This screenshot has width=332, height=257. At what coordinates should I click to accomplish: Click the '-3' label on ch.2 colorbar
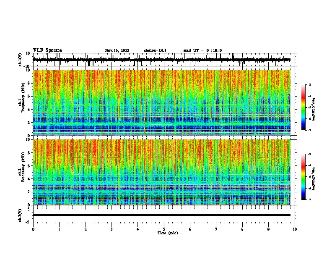(x=309, y=154)
